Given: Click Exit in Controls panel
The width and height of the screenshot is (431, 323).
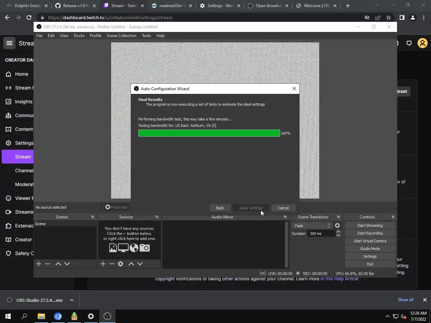Looking at the screenshot, I should tap(370, 264).
